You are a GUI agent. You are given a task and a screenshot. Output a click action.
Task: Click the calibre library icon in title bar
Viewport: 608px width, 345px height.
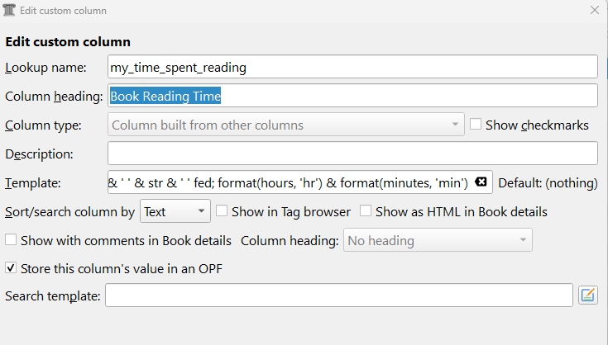[9, 11]
